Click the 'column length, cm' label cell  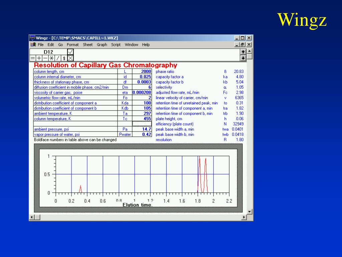pos(75,72)
